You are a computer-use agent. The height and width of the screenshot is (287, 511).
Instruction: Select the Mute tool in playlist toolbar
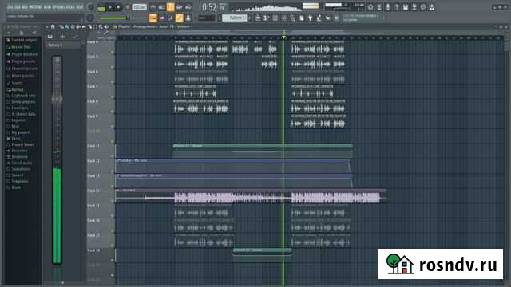[x=78, y=26]
